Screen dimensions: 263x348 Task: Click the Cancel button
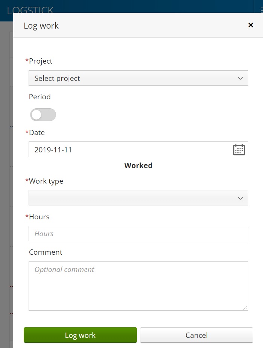point(196,335)
